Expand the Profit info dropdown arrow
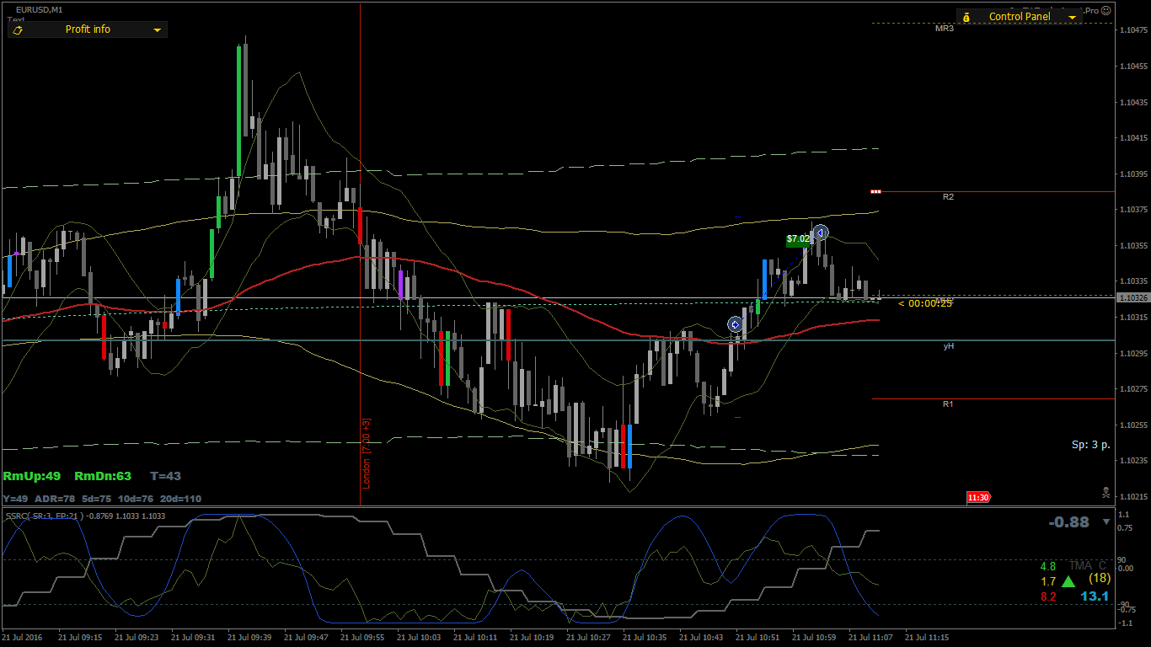1151x647 pixels. [x=157, y=30]
